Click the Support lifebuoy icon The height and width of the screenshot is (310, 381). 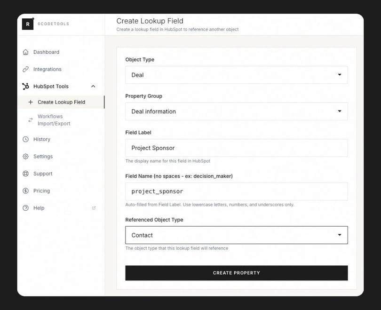(x=26, y=174)
